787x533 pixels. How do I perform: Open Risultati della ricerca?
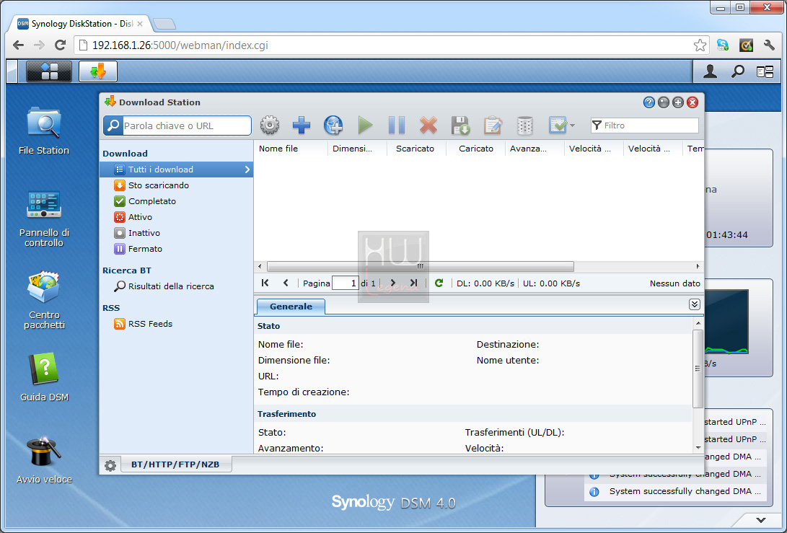point(171,286)
